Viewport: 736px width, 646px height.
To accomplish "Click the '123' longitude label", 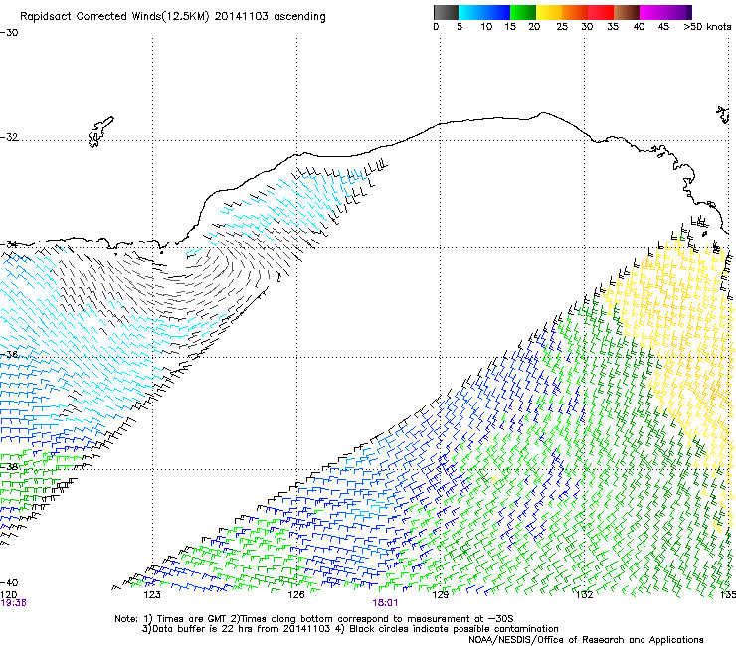I will tap(152, 595).
